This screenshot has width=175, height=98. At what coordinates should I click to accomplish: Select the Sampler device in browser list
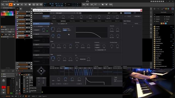[158, 27]
